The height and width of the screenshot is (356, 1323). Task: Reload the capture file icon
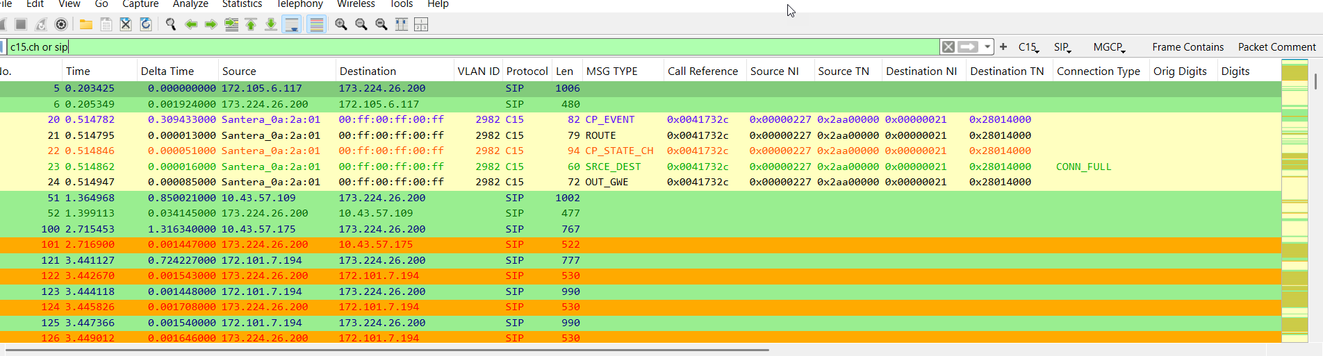pyautogui.click(x=146, y=24)
